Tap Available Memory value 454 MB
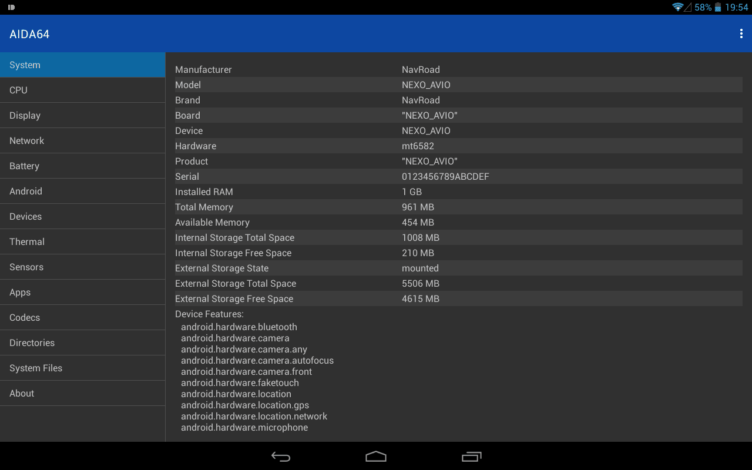 (418, 222)
